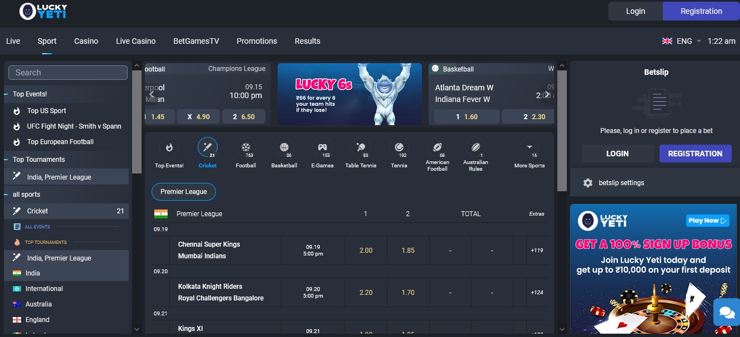The image size is (740, 337).
Task: Click the sidebar vertical scrollbar
Action: coord(137,122)
